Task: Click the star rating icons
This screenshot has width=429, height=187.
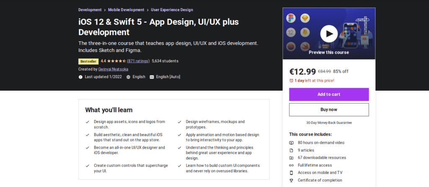Action: (116, 61)
